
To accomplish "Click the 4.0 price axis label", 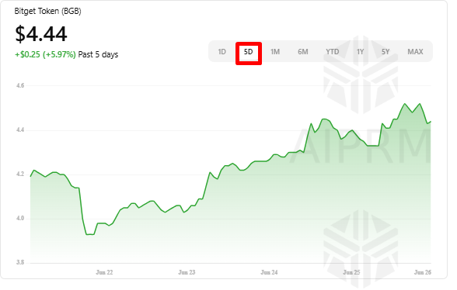I will (20, 219).
